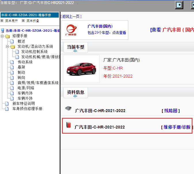
Task: Click the page icon beside 车身损伤修理手册
Action: (x=7, y=109)
